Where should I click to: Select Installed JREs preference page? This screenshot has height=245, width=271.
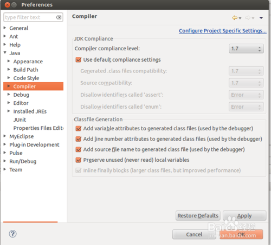(x=30, y=111)
